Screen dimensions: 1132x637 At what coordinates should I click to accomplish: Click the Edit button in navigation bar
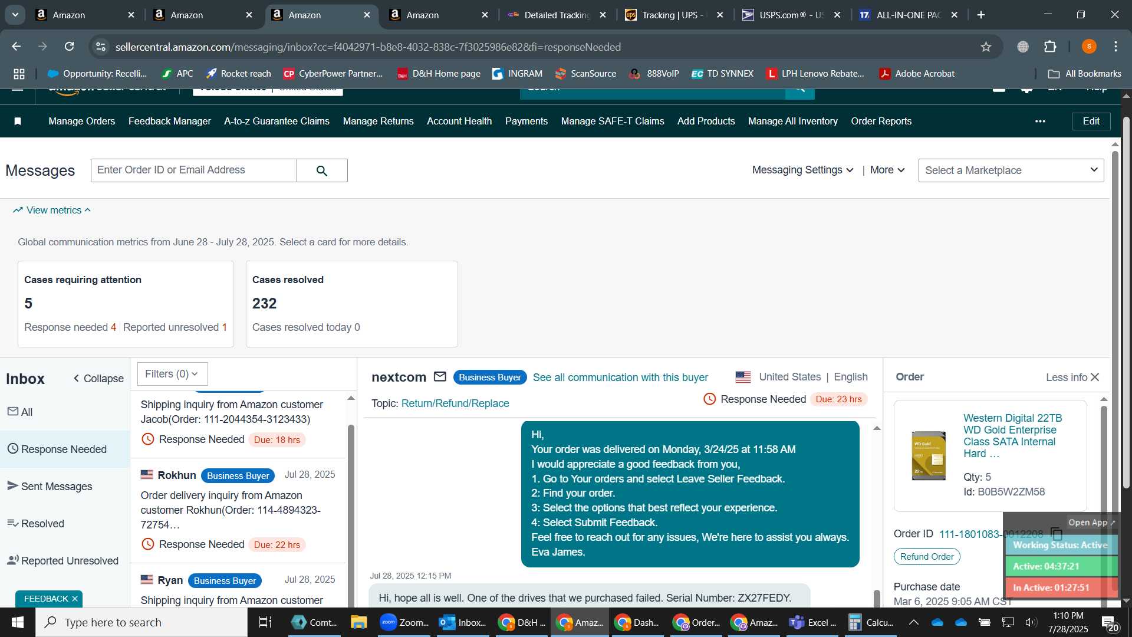coord(1091,121)
